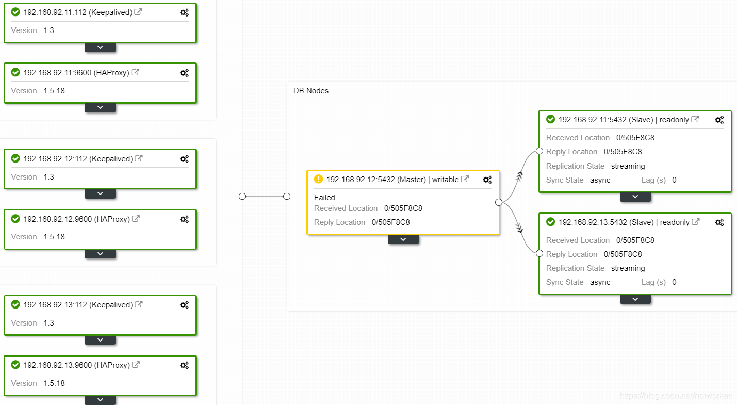Click Master Received Location 0/505F8C8 value
Screen dimensions: 737x405
pyautogui.click(x=403, y=208)
